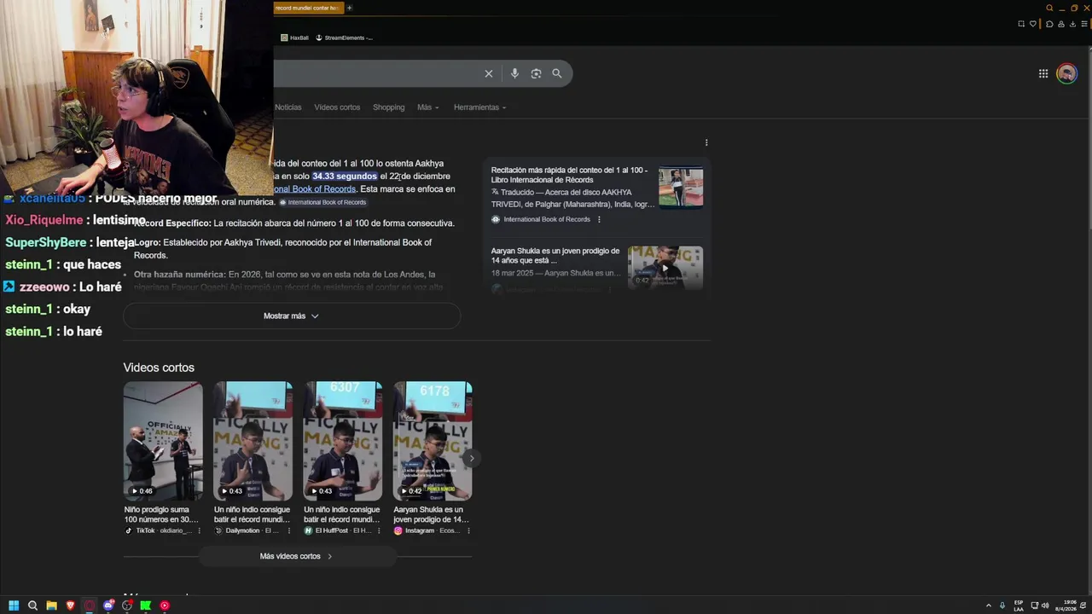
Task: Open Google Lens image search icon
Action: (x=536, y=73)
